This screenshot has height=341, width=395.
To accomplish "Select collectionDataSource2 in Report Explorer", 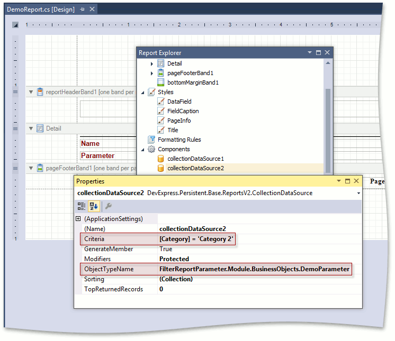I will [x=195, y=168].
